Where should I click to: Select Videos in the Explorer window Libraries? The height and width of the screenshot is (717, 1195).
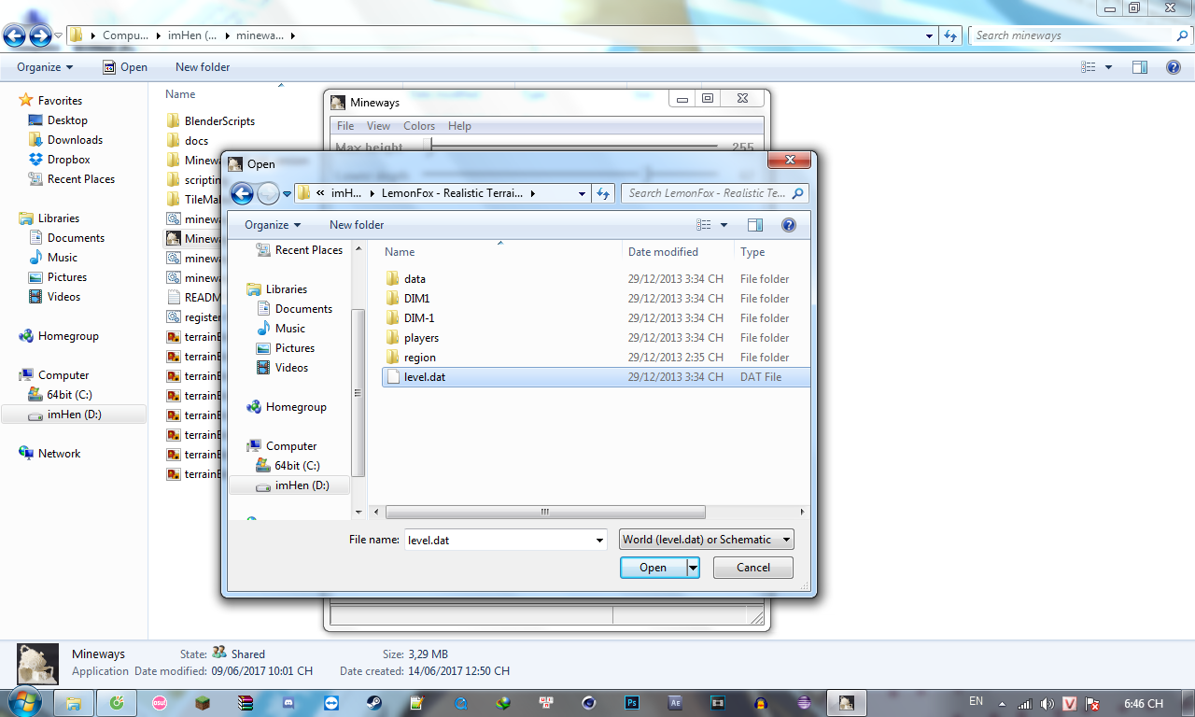55,297
